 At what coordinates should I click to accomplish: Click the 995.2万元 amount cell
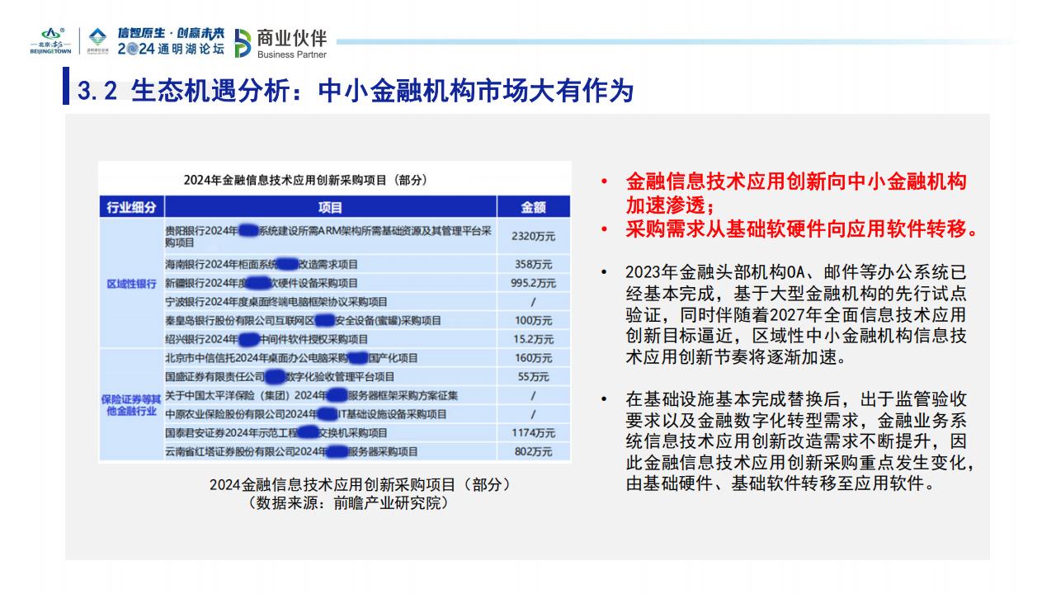(x=533, y=282)
